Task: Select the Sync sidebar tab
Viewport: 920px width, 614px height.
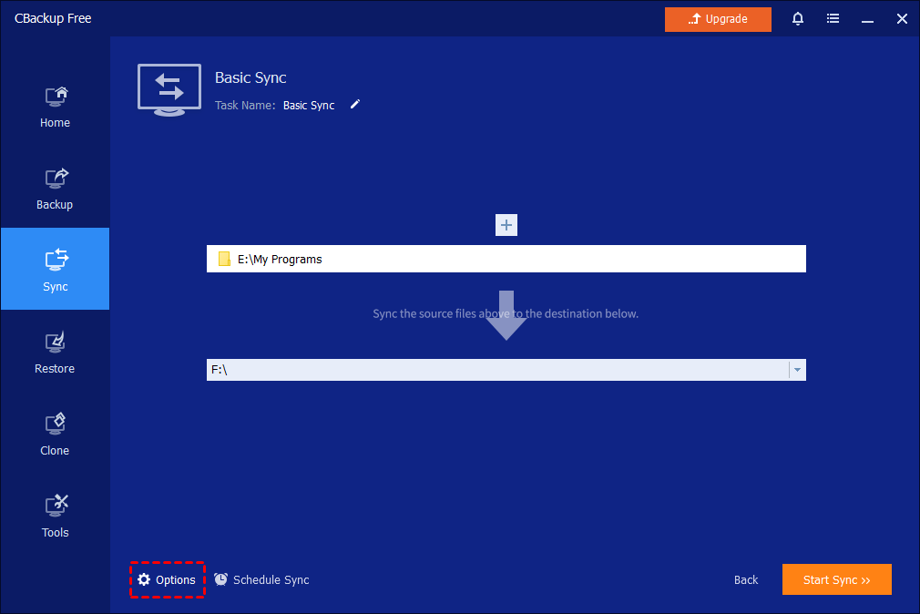Action: coord(55,271)
